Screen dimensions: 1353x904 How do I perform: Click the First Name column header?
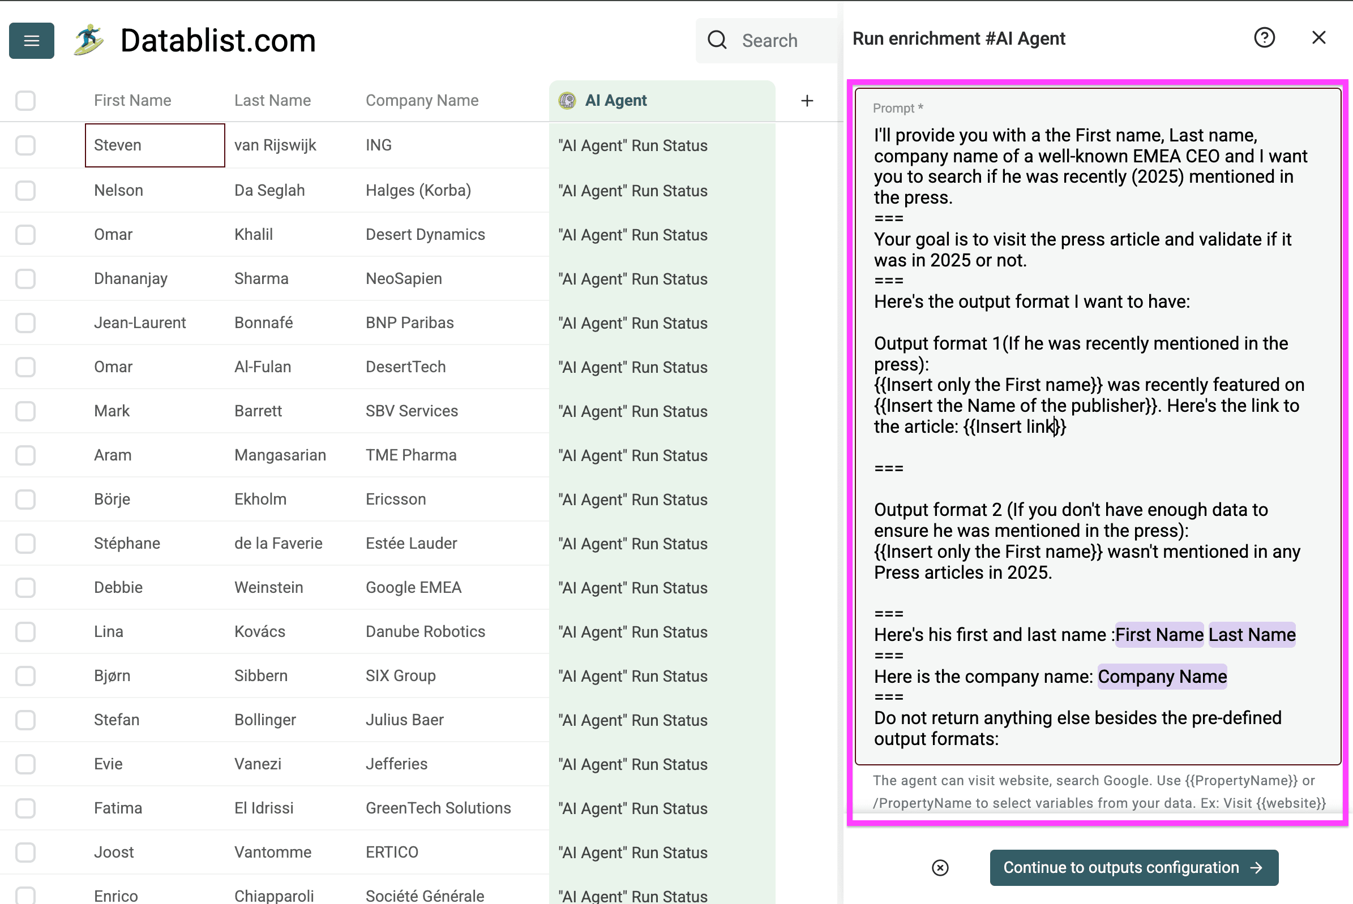132,100
